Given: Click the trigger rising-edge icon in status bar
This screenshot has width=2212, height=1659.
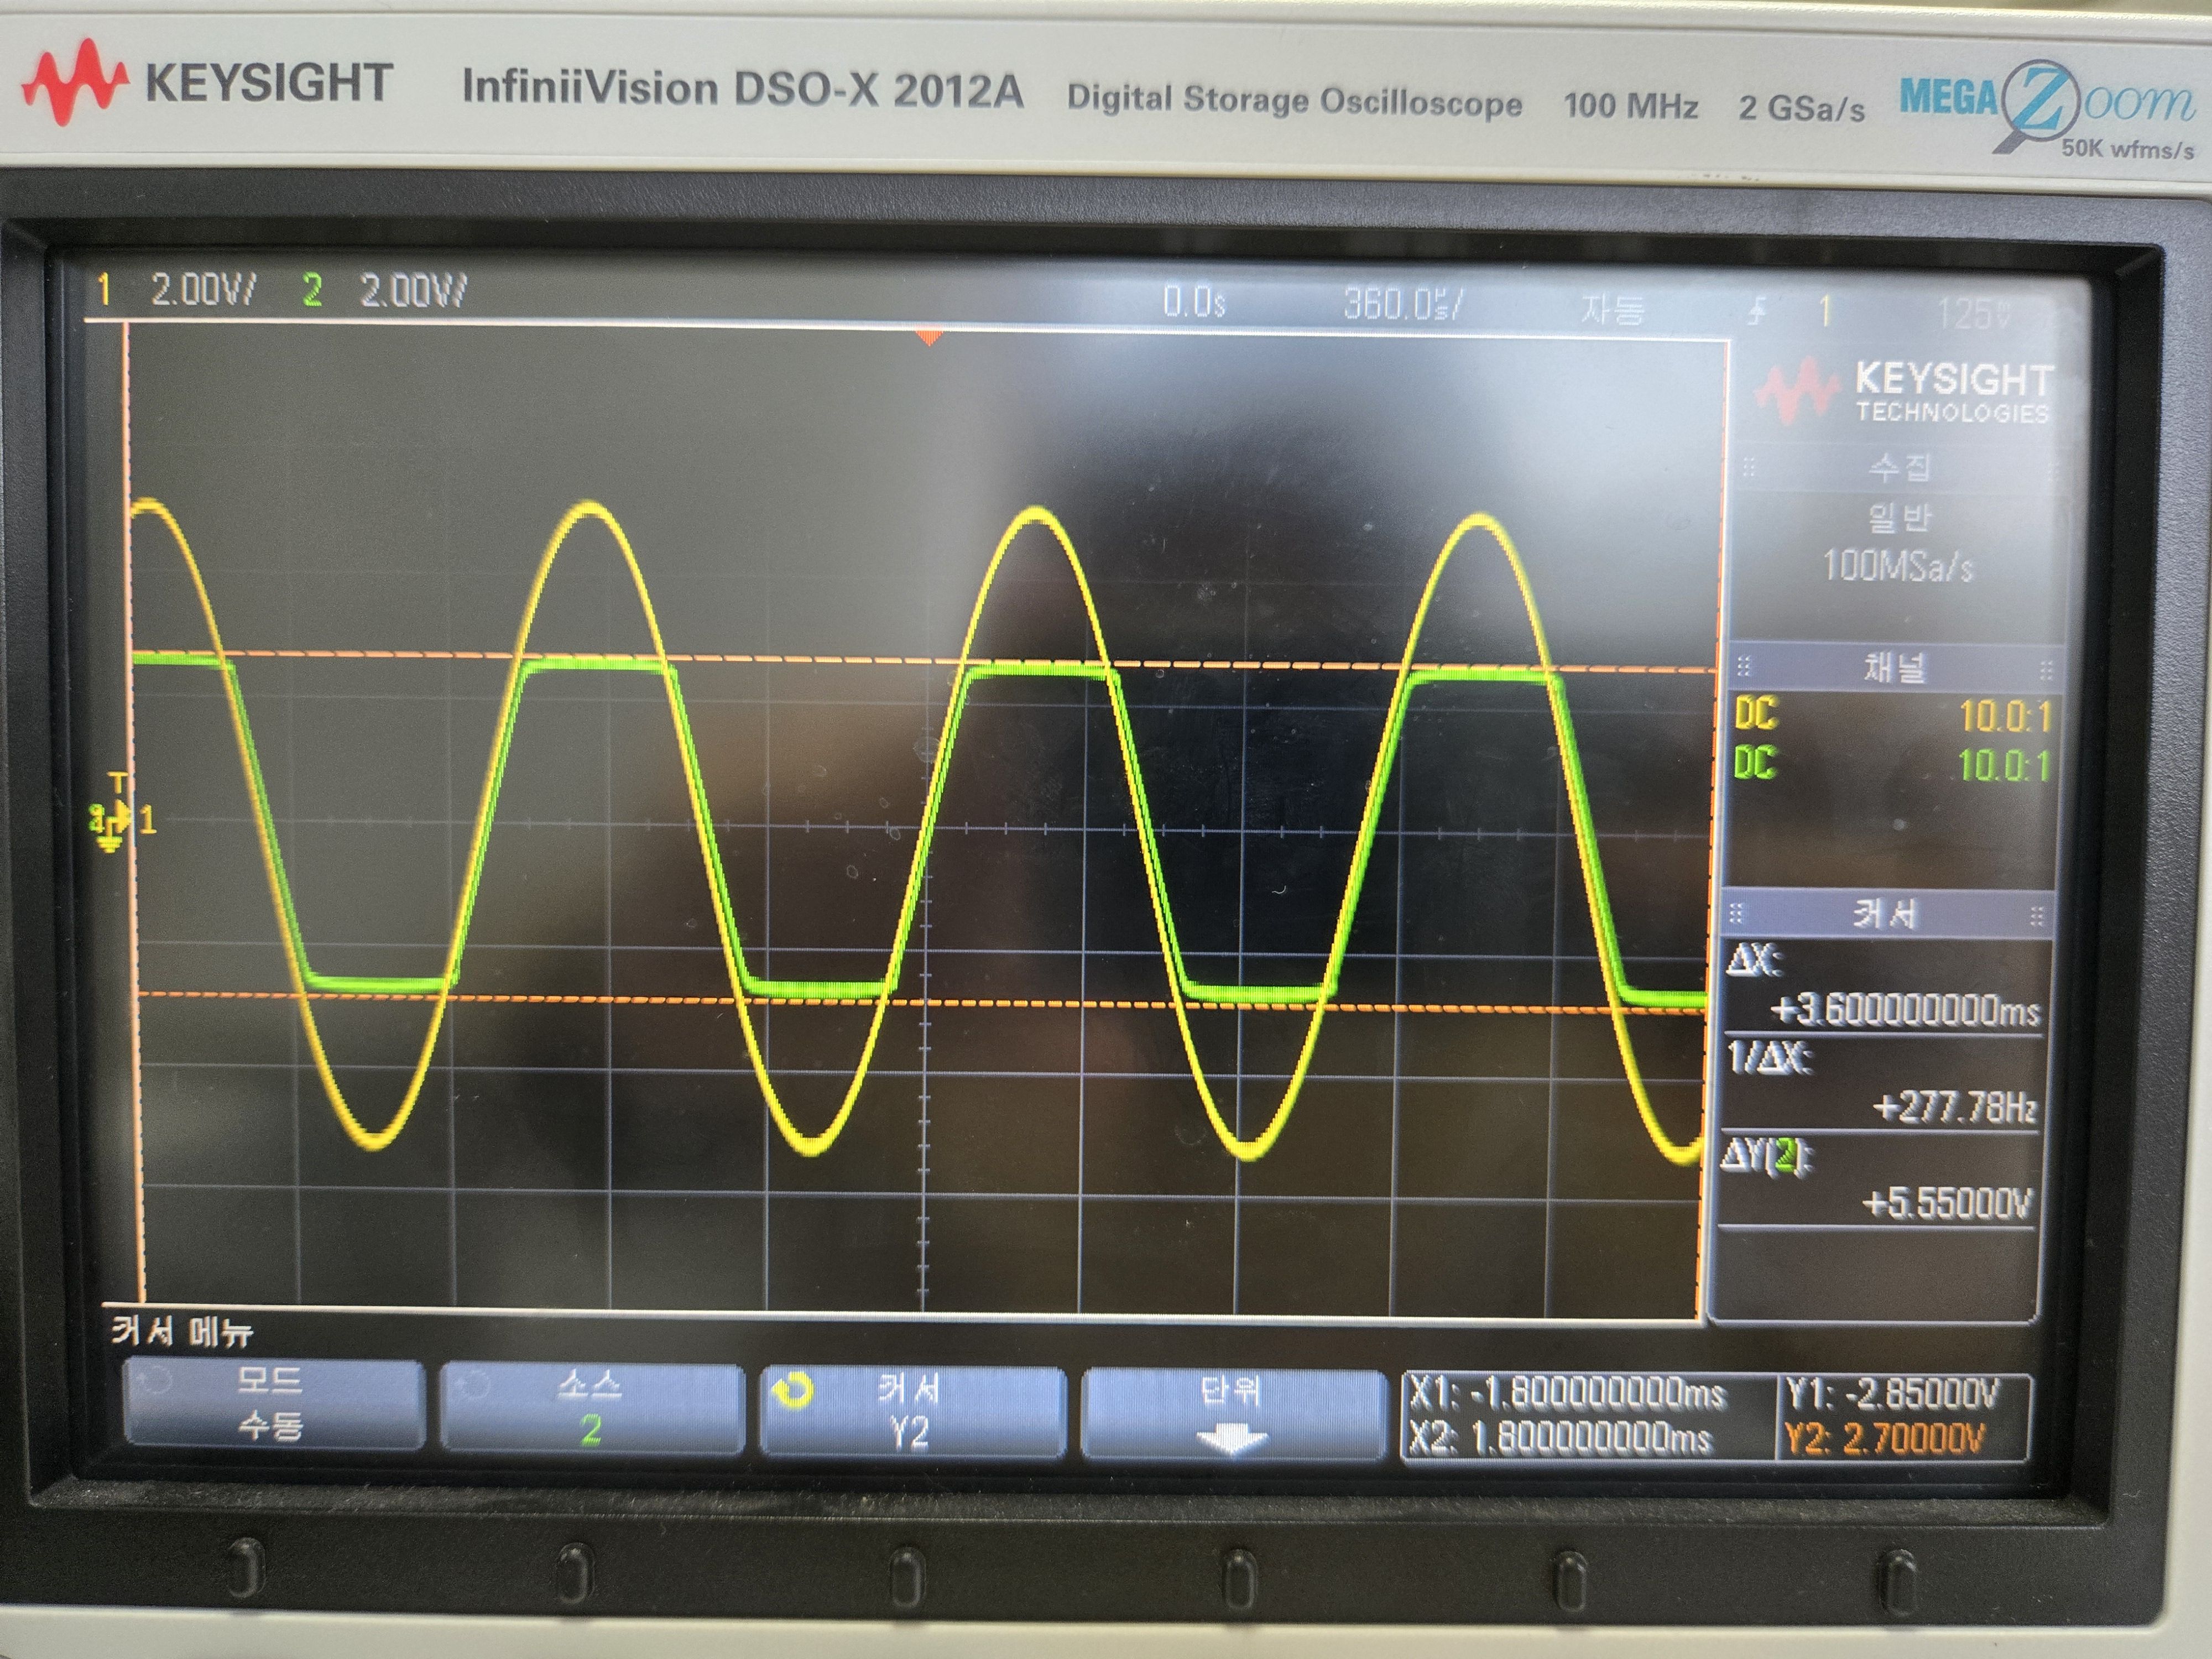Looking at the screenshot, I should coord(1757,313).
